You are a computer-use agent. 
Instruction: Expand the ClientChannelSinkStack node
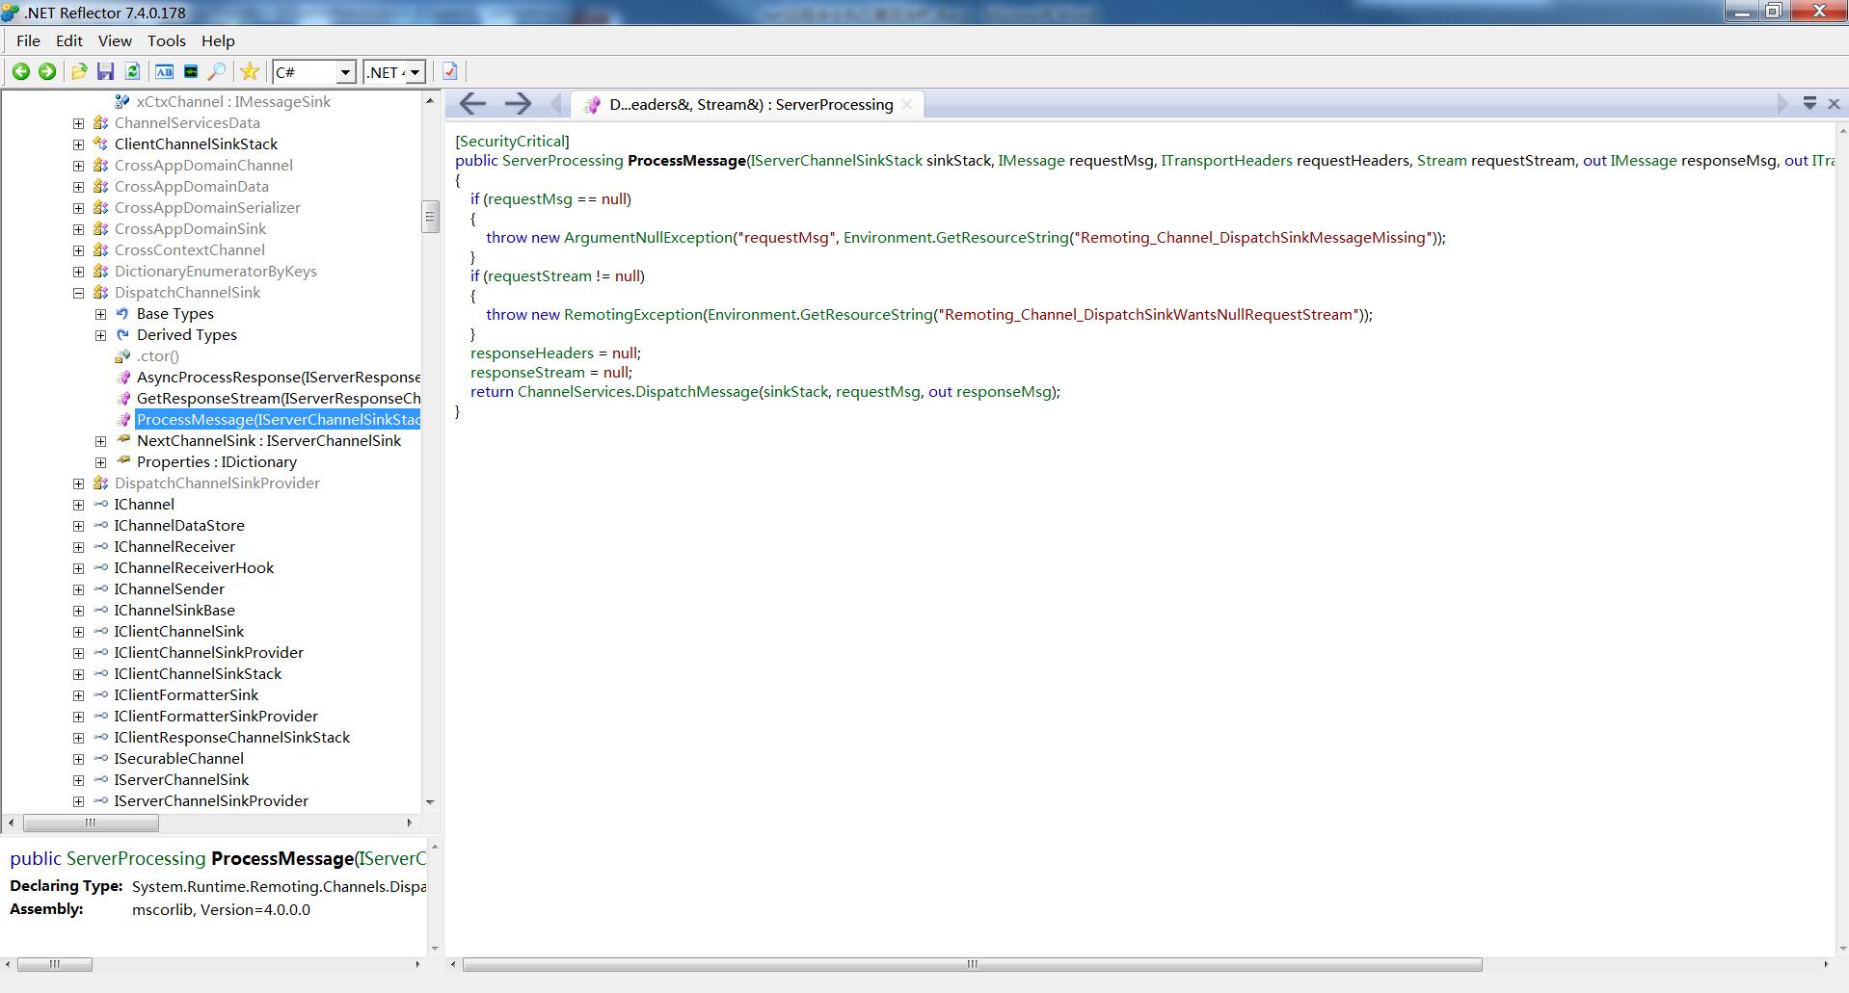click(x=78, y=144)
